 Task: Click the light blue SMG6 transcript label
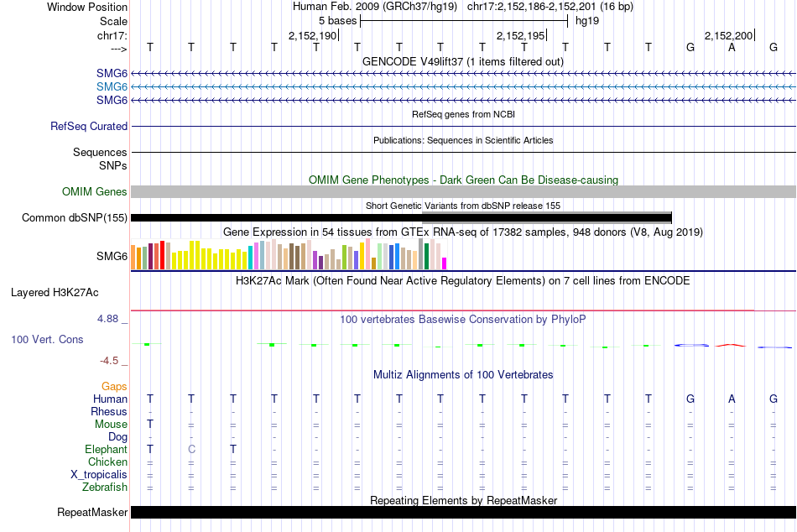point(112,87)
